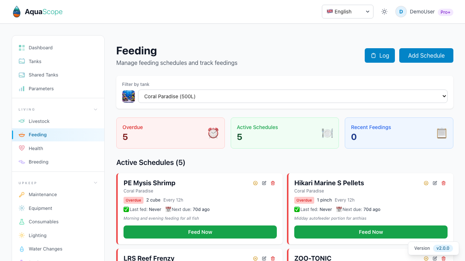The image size is (465, 261).
Task: Edit the Hikari Marine S Pellets schedule
Action: (x=435, y=183)
